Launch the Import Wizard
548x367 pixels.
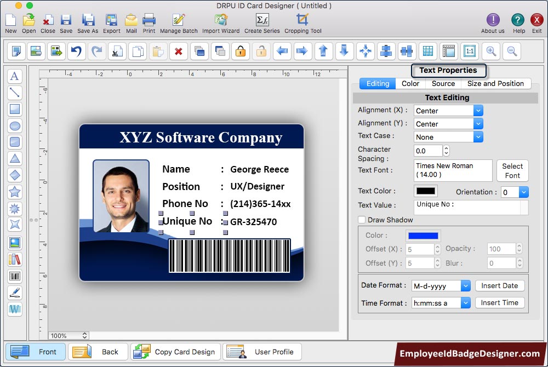pyautogui.click(x=221, y=20)
